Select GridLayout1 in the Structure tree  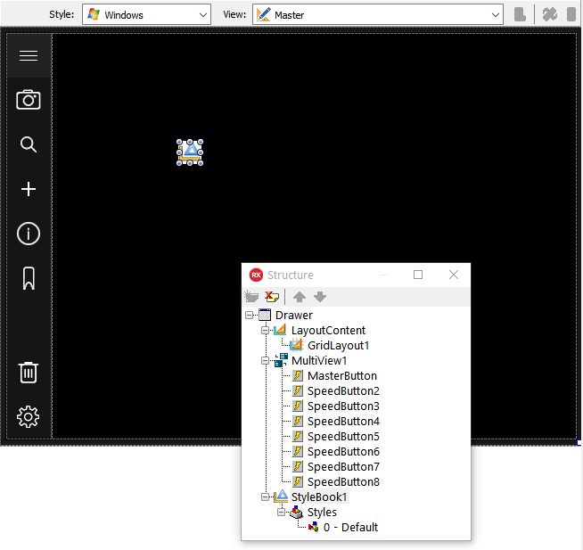click(x=339, y=346)
